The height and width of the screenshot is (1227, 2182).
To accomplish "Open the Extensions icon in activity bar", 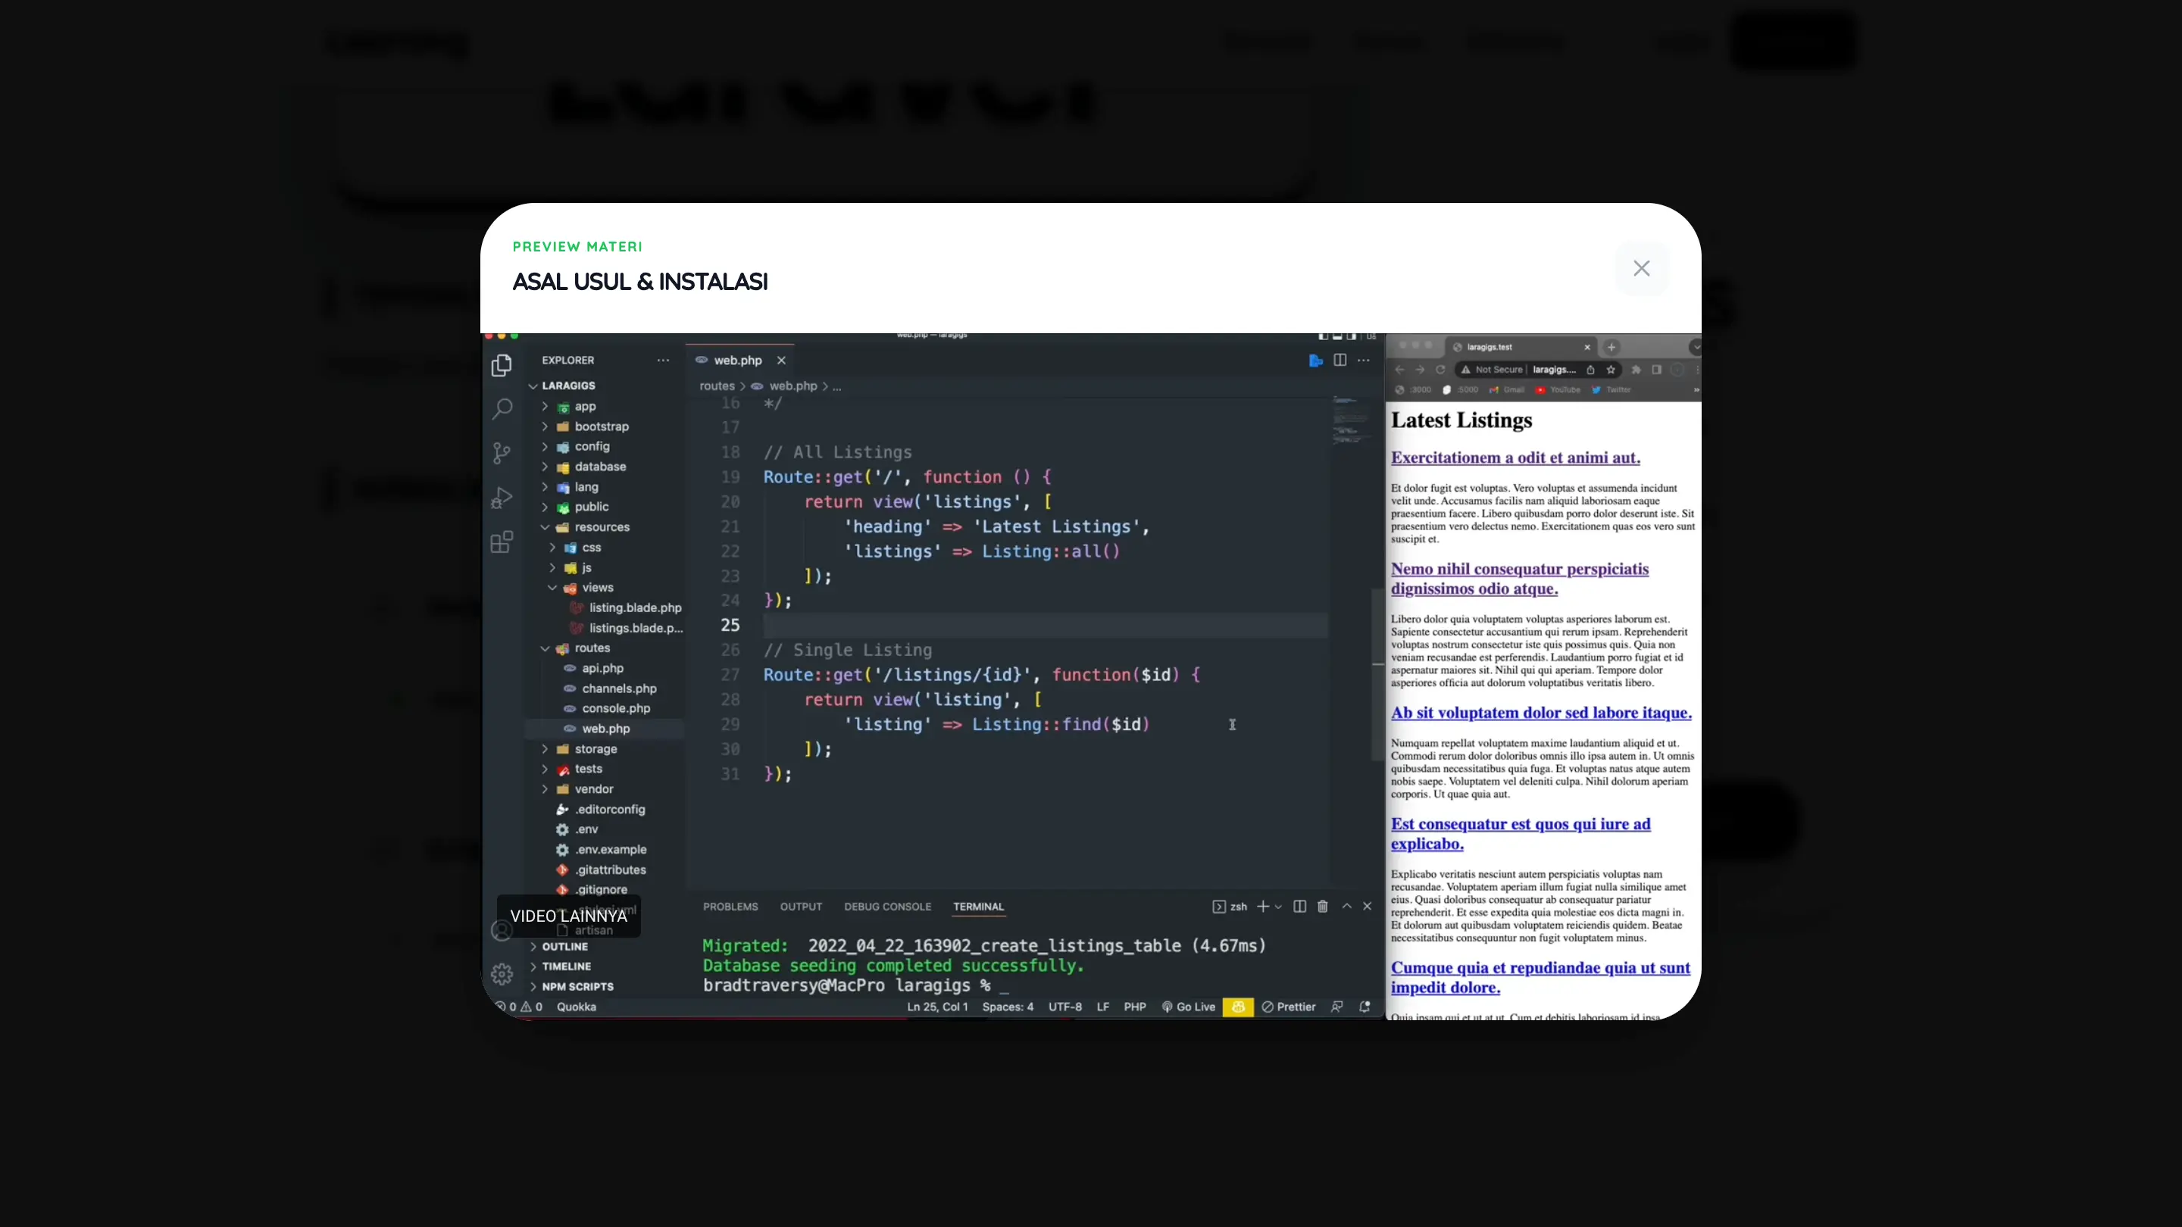I will tap(502, 542).
